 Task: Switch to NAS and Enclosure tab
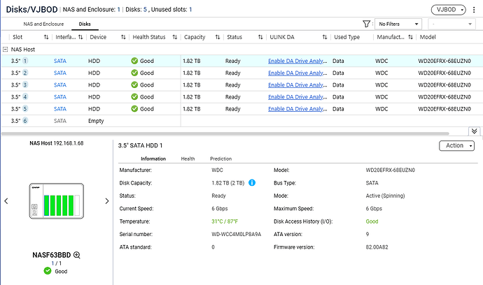tap(43, 24)
